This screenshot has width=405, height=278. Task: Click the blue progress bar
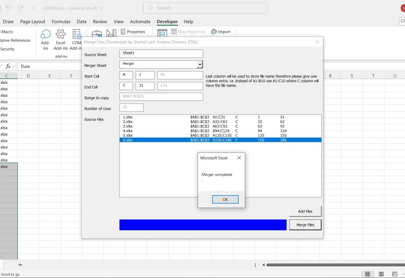202,225
